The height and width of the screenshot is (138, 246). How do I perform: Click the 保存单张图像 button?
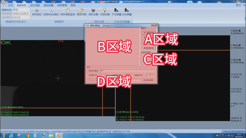coord(148,80)
